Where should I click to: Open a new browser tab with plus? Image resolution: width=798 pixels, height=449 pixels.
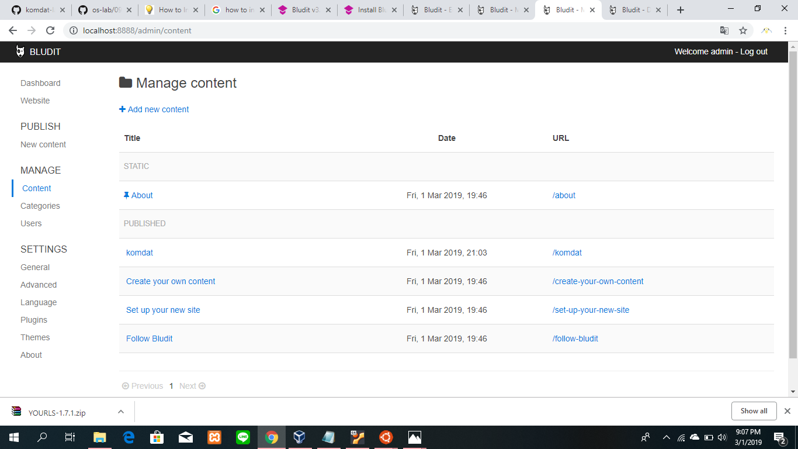point(680,10)
